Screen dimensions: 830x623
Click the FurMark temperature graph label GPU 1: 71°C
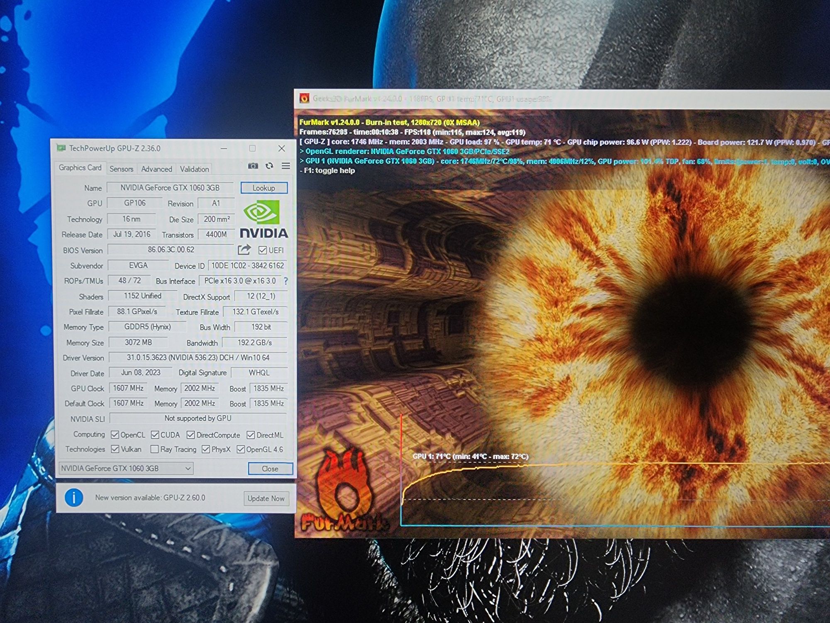470,456
